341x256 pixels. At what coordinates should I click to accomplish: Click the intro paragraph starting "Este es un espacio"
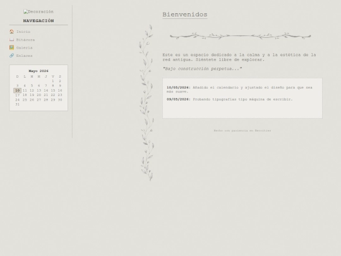tap(239, 58)
